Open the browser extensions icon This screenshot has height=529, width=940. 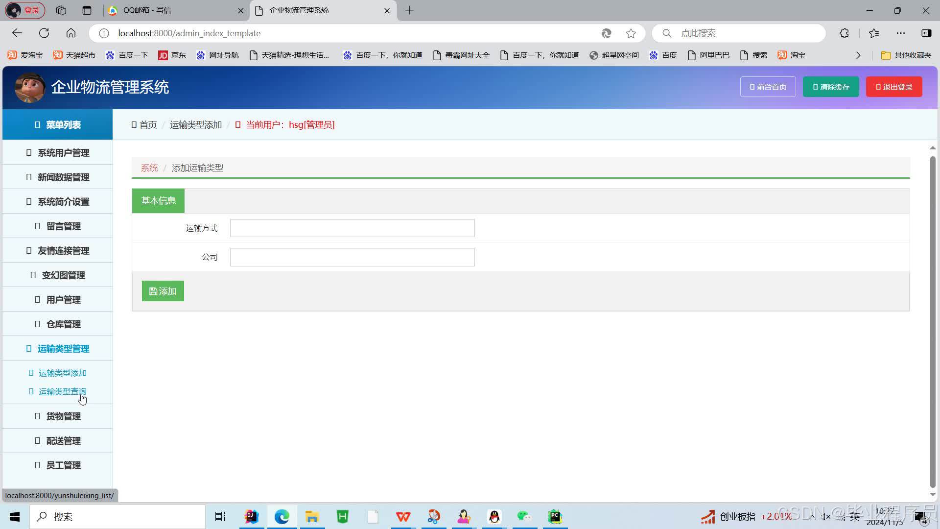point(844,33)
